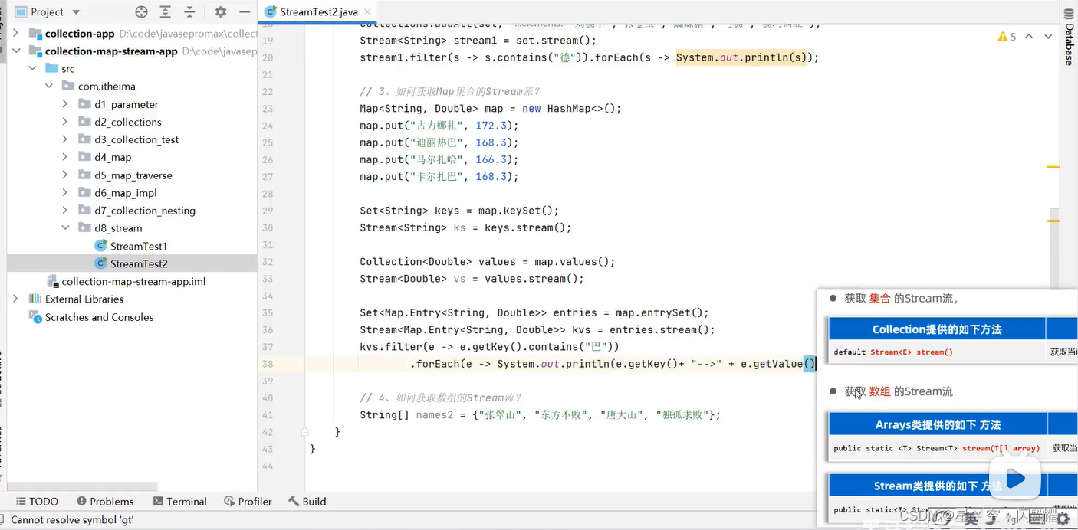Open the Build tool window hammer icon

pyautogui.click(x=306, y=501)
